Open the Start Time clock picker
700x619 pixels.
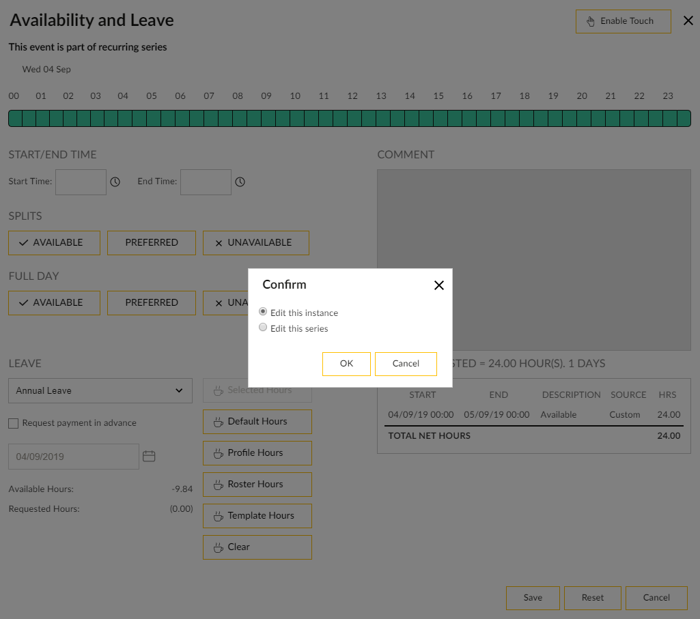pos(115,182)
